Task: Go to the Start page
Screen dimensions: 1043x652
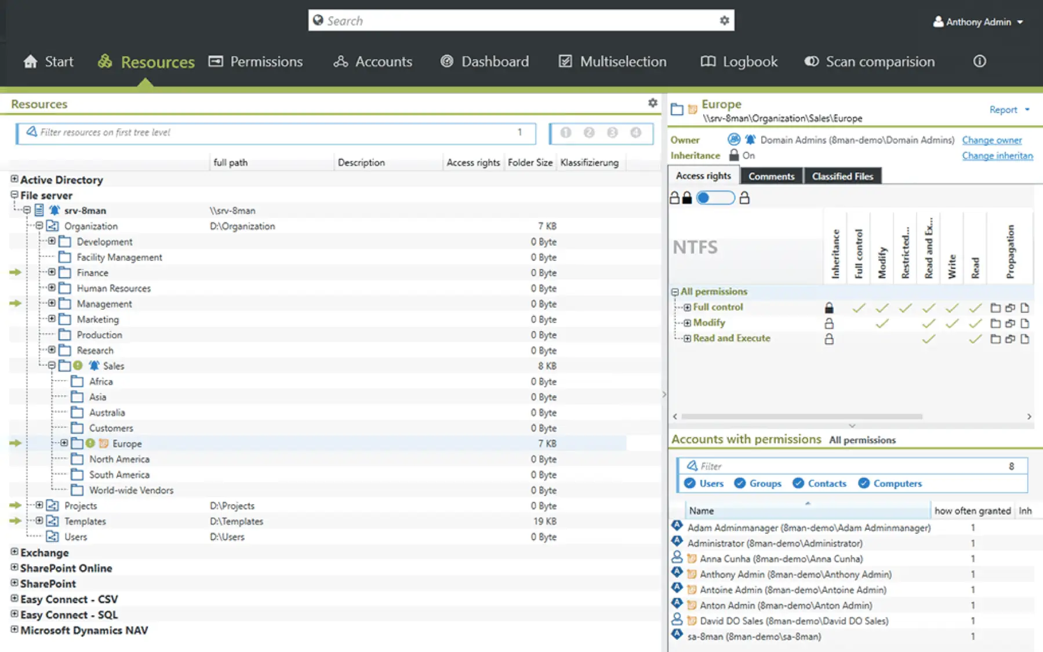Action: pos(48,61)
